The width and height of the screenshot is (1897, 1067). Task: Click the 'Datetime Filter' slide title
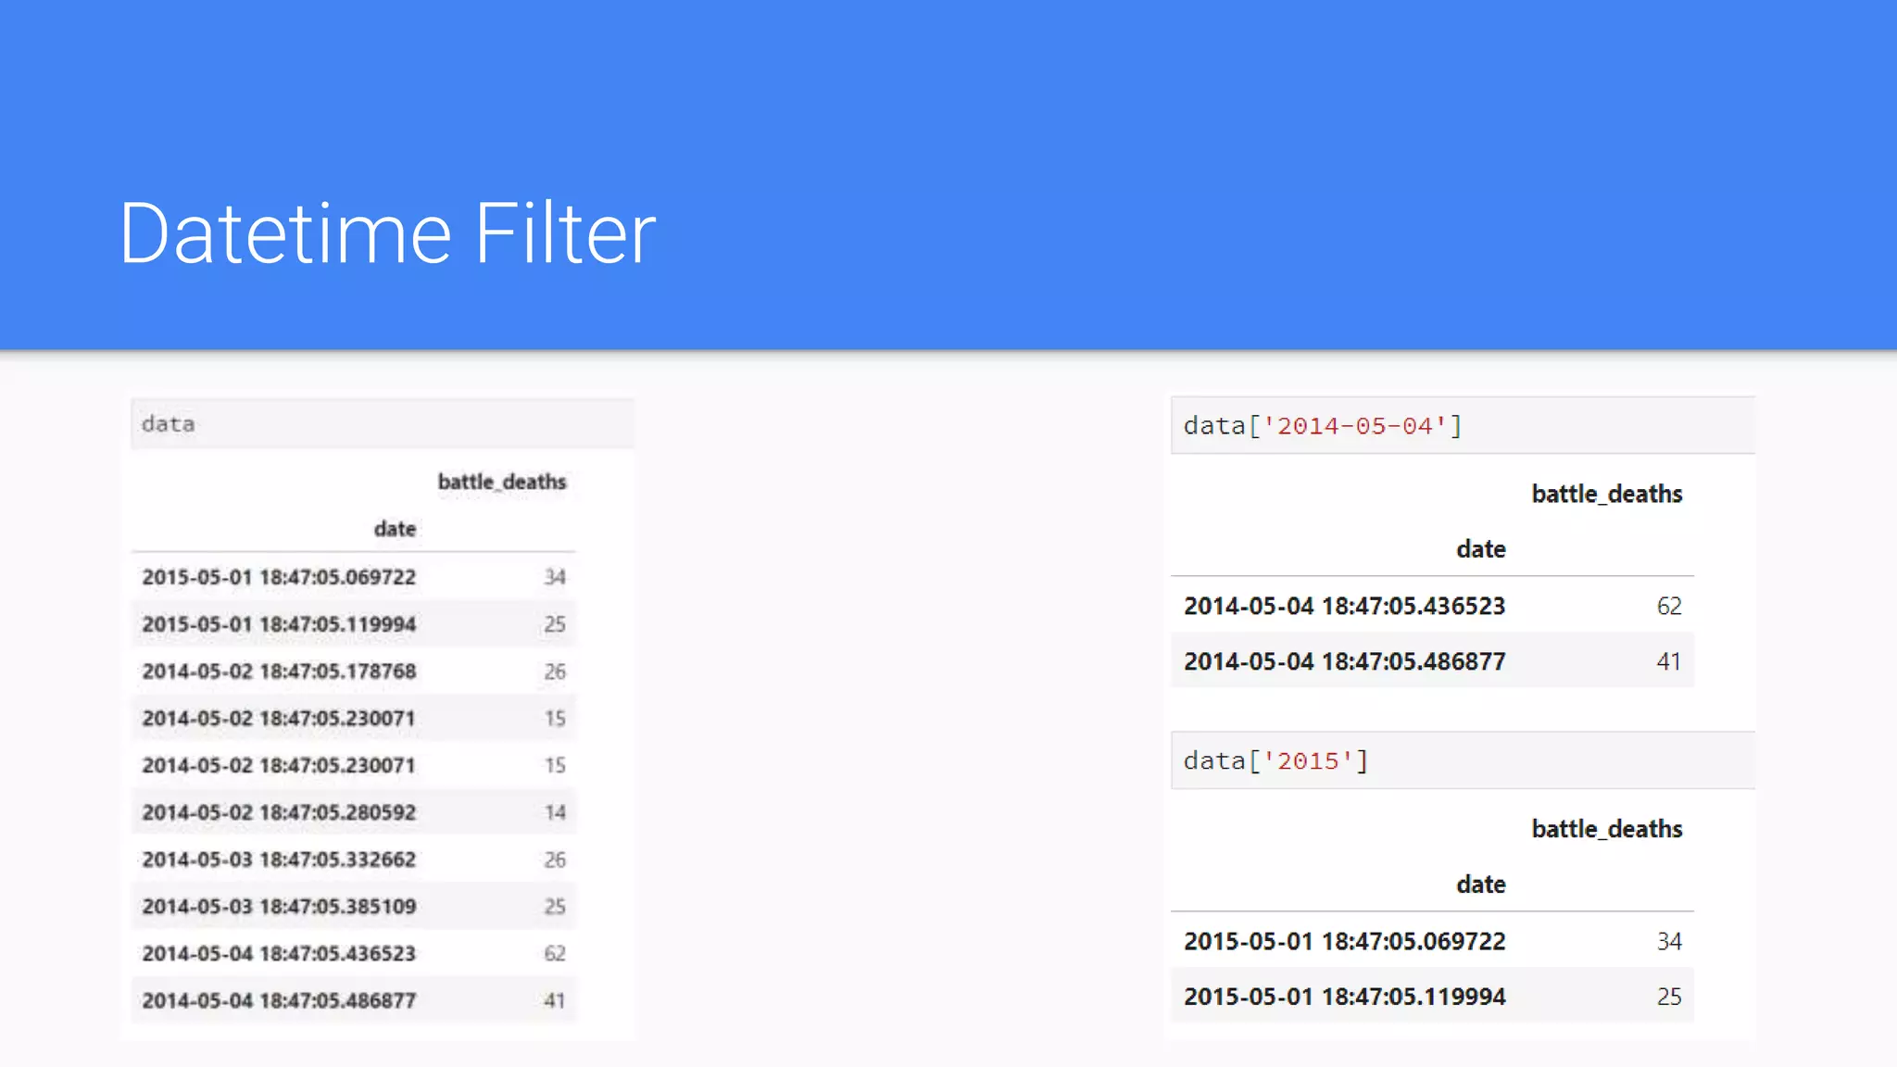click(x=387, y=233)
